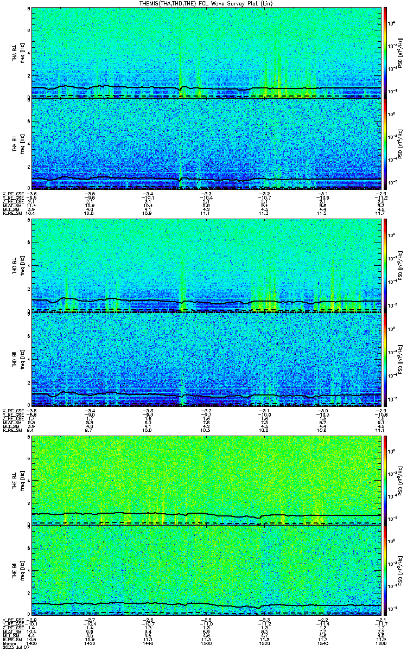
Task: Click the THE B⊥ spectrogram panel
Action: [207, 480]
